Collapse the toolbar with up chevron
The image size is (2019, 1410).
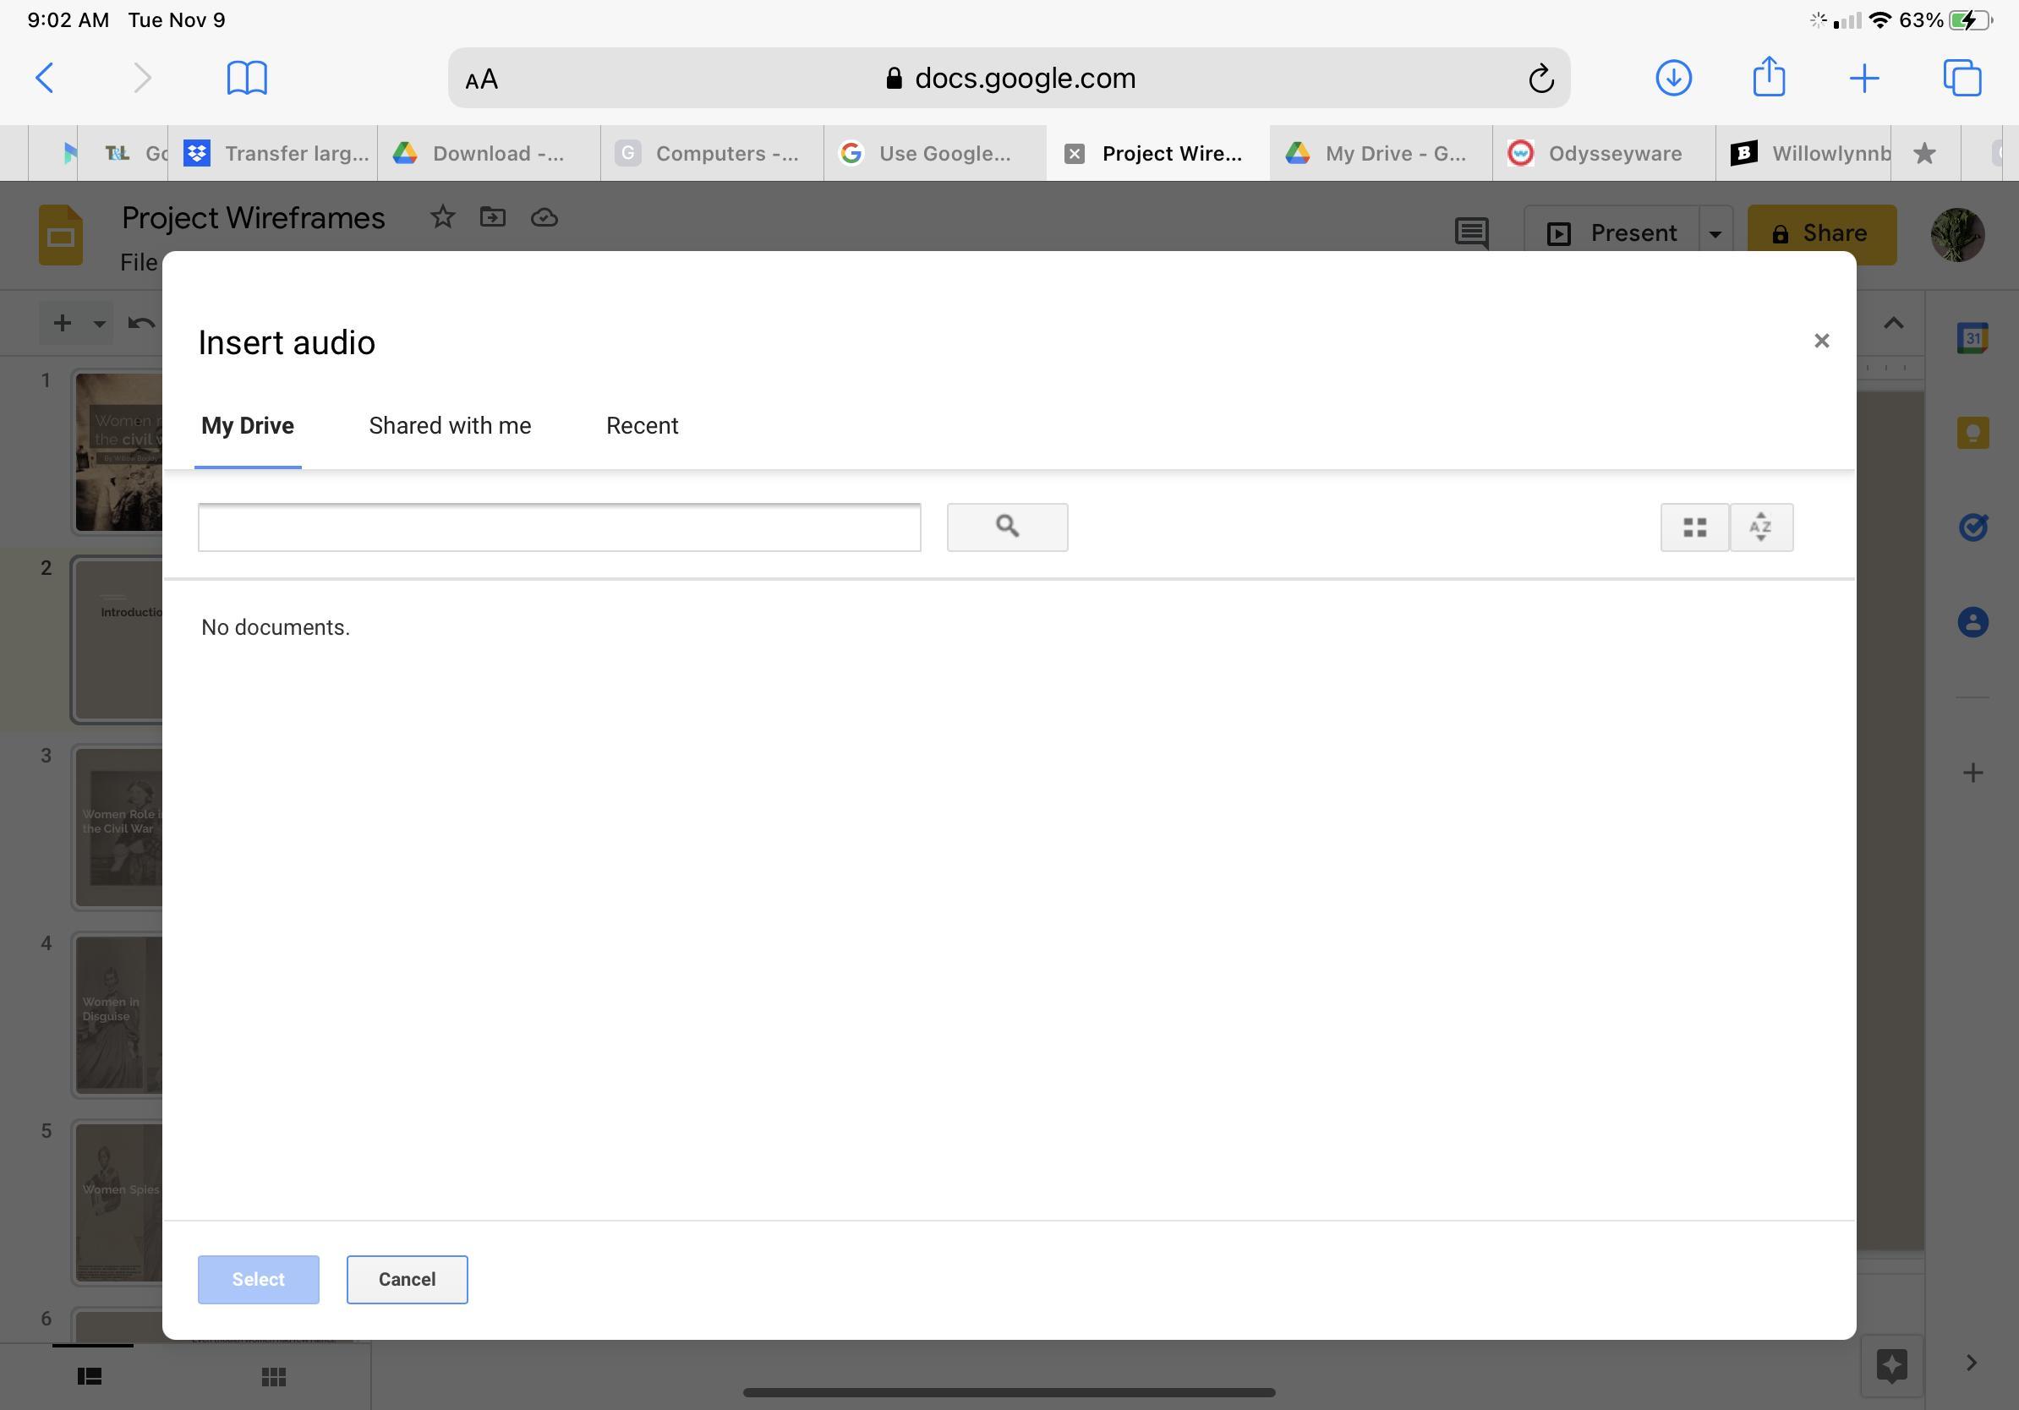point(1893,324)
